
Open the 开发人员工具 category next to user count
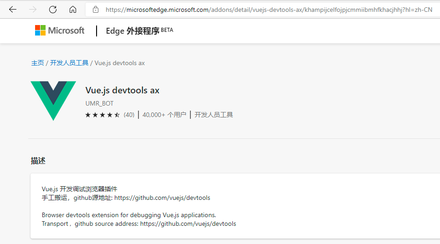[214, 115]
